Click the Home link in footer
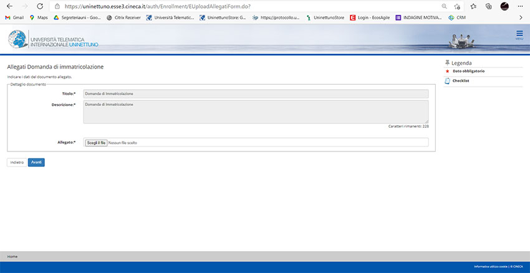 pos(12,256)
